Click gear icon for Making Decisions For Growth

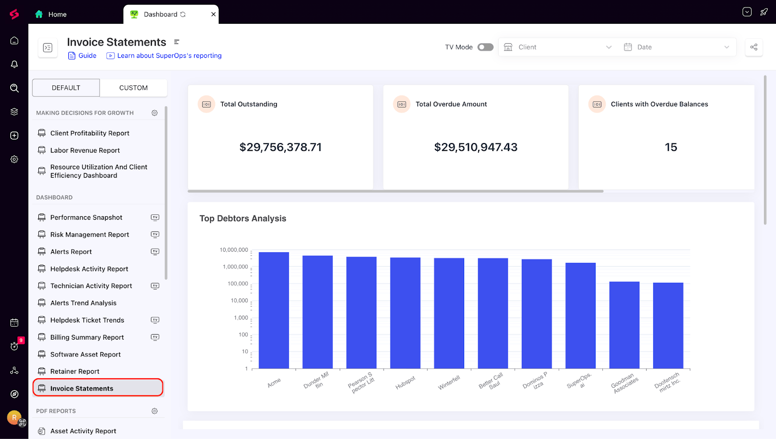tap(155, 113)
